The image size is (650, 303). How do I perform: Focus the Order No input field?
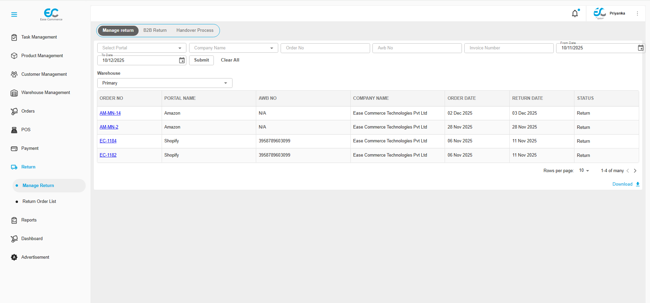tap(325, 48)
